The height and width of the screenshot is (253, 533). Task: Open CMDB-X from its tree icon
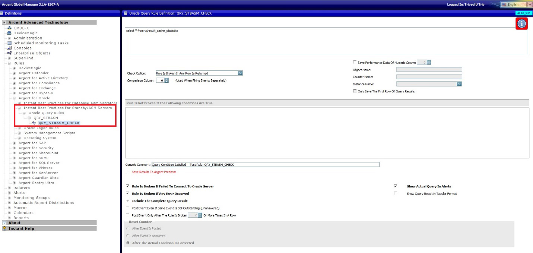coord(10,28)
